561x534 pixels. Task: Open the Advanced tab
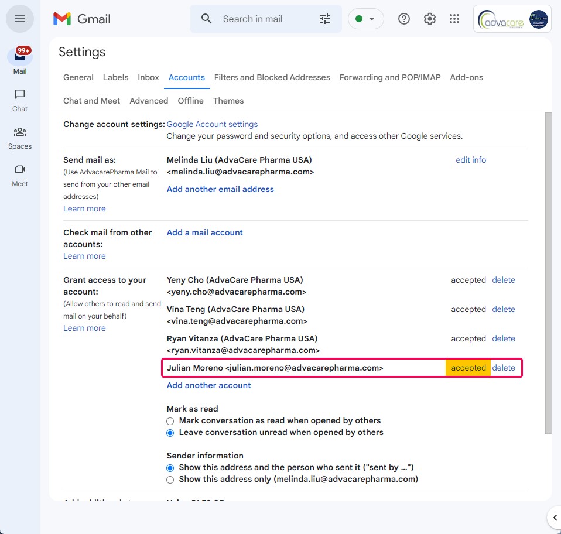(x=149, y=101)
